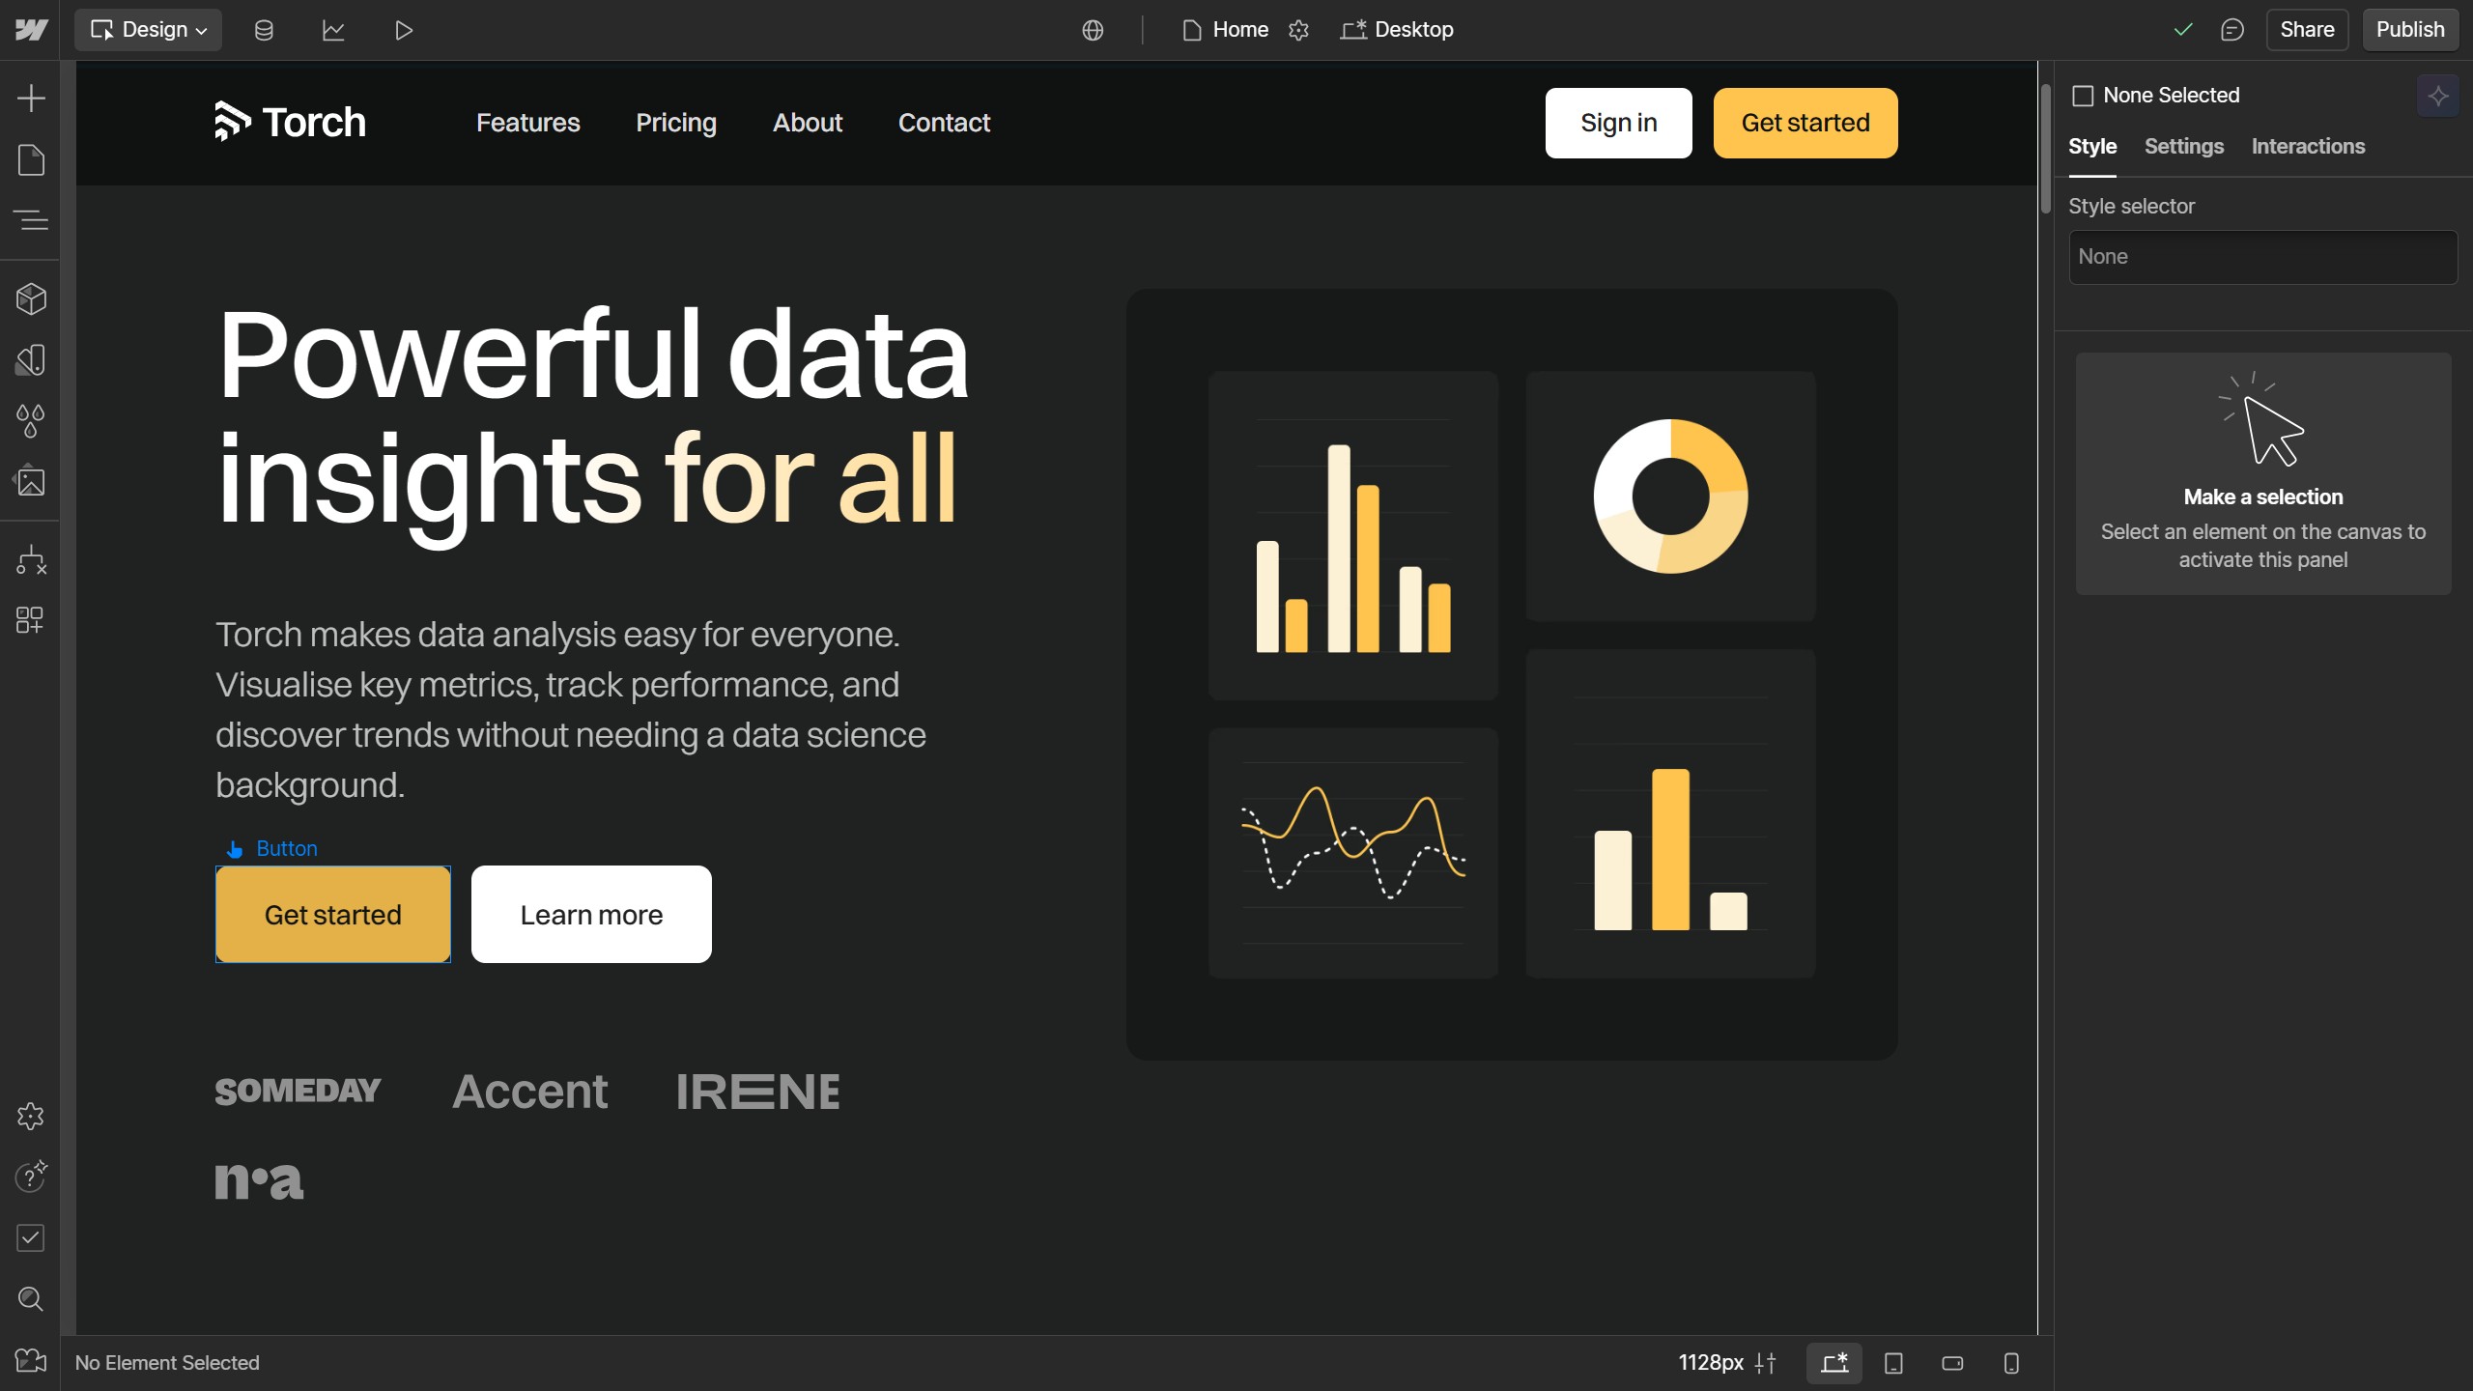Open the Components cube panel

[31, 299]
